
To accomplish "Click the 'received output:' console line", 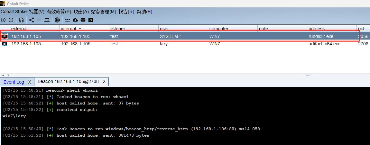I will (x=50, y=110).
